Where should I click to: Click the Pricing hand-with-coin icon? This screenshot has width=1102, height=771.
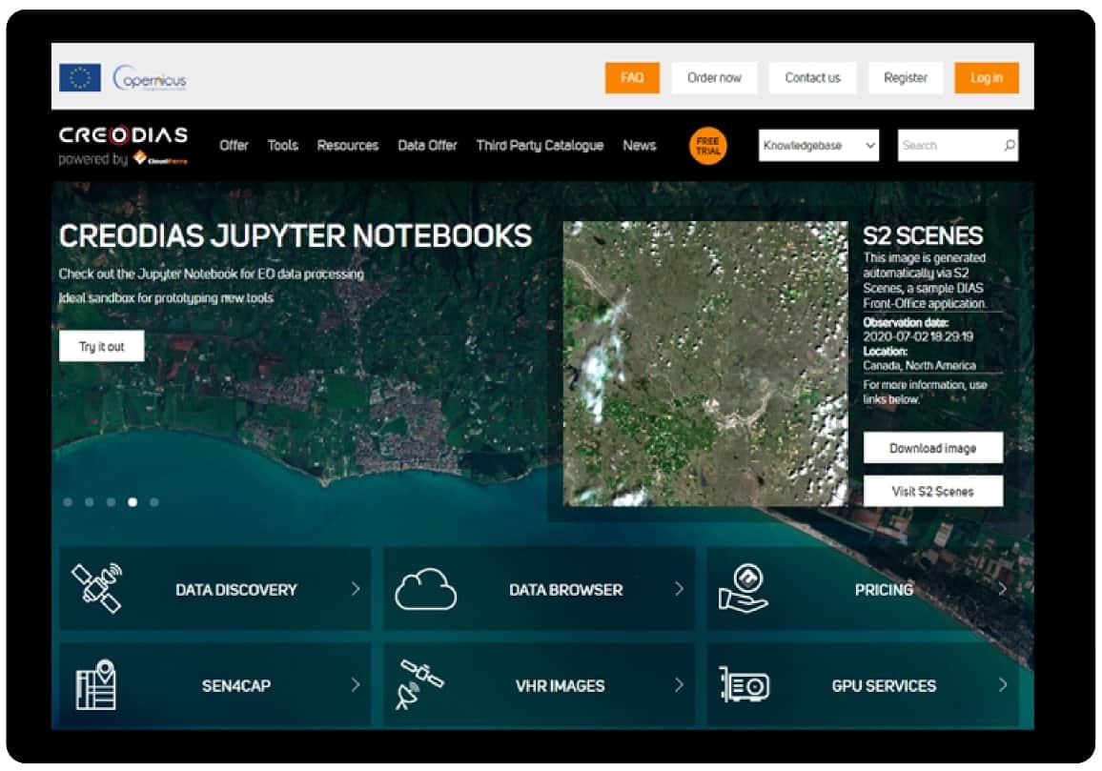click(x=743, y=588)
